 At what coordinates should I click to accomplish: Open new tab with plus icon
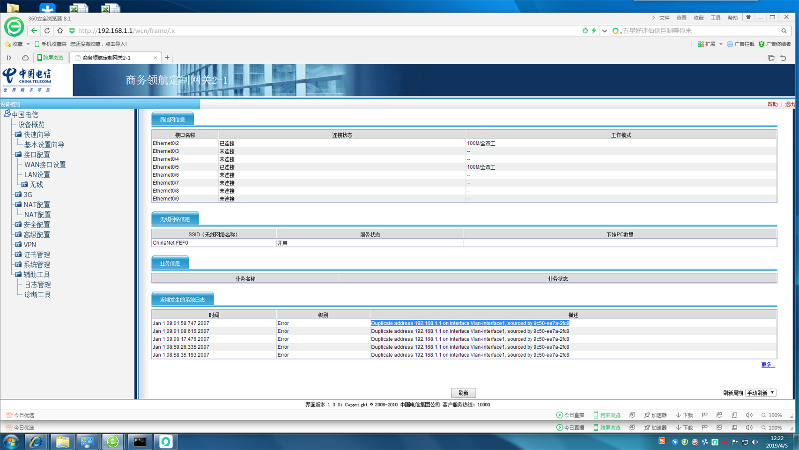pyautogui.click(x=167, y=58)
